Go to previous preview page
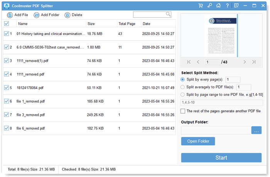270x177 pixels. [198, 62]
